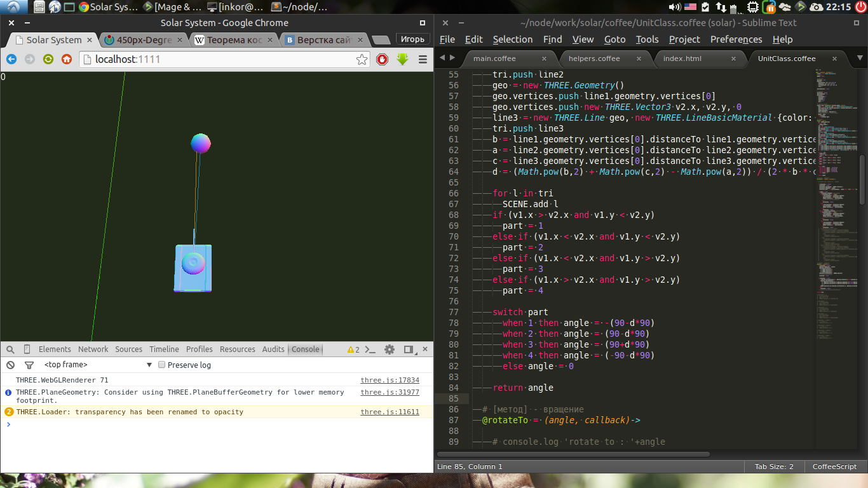Click the DevTools inspect element magnifier
The image size is (868, 488).
point(11,349)
